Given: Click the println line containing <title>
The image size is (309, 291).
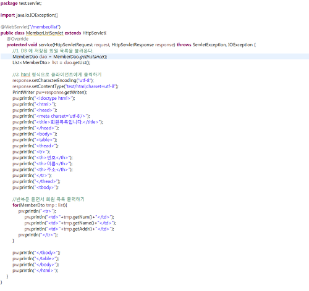Looking at the screenshot, I should pos(57,122).
